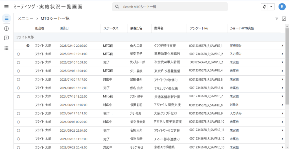Expand row SAMPLE_5 with chevron arrow
Viewport: 289px width, 149px height.
(x=282, y=80)
